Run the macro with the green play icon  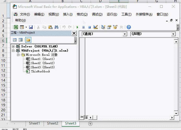point(77,27)
